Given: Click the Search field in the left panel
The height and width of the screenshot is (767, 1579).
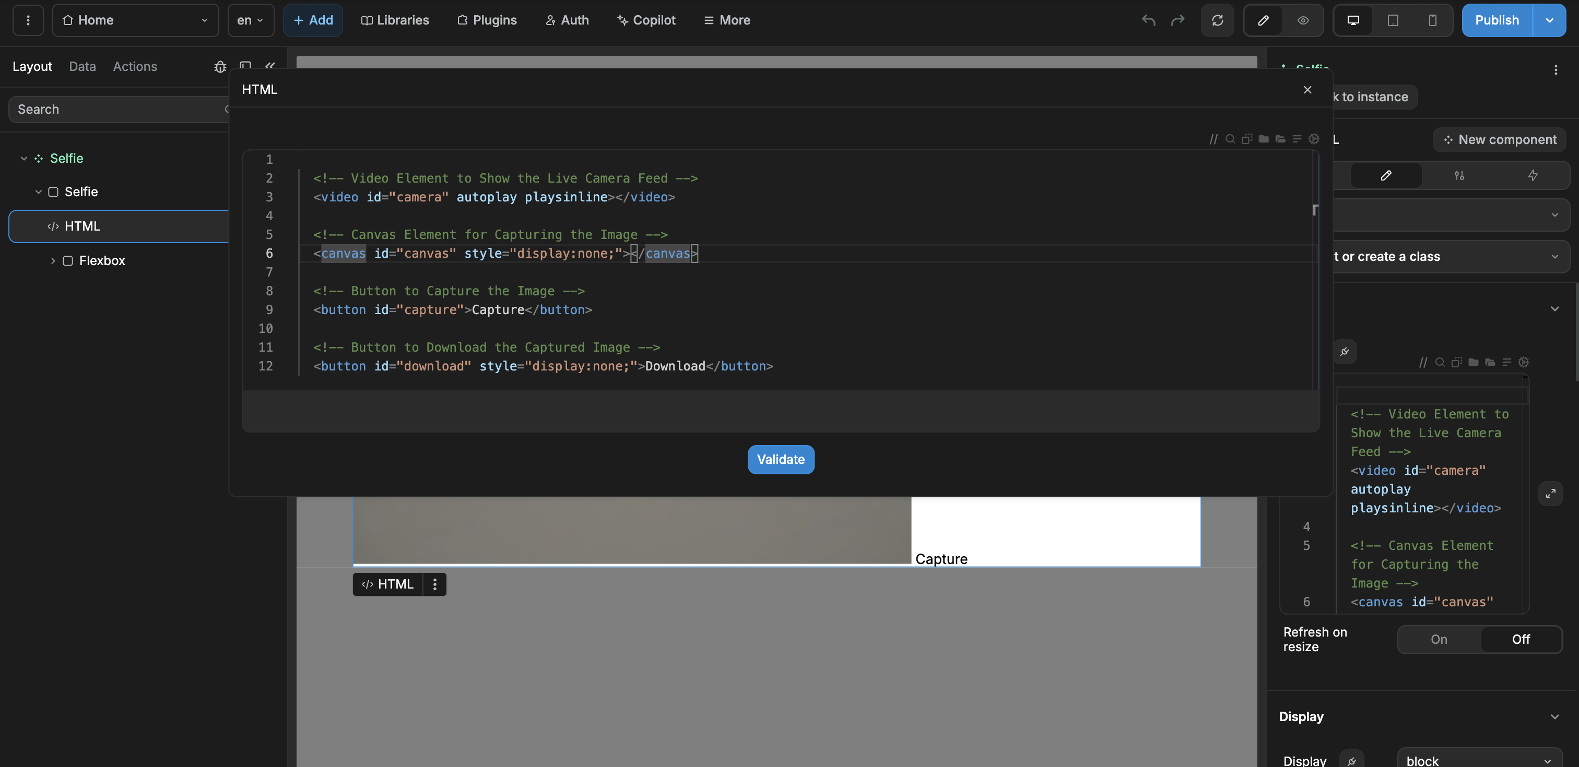Looking at the screenshot, I should tap(110, 109).
